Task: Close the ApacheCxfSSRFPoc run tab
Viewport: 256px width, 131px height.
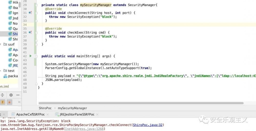Action: (48, 115)
